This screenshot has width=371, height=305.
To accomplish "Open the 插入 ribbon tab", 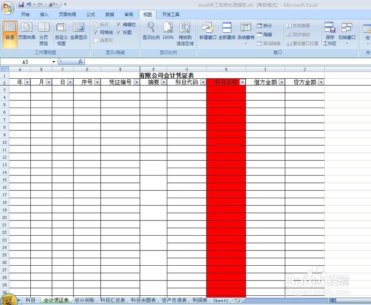I will pyautogui.click(x=44, y=14).
